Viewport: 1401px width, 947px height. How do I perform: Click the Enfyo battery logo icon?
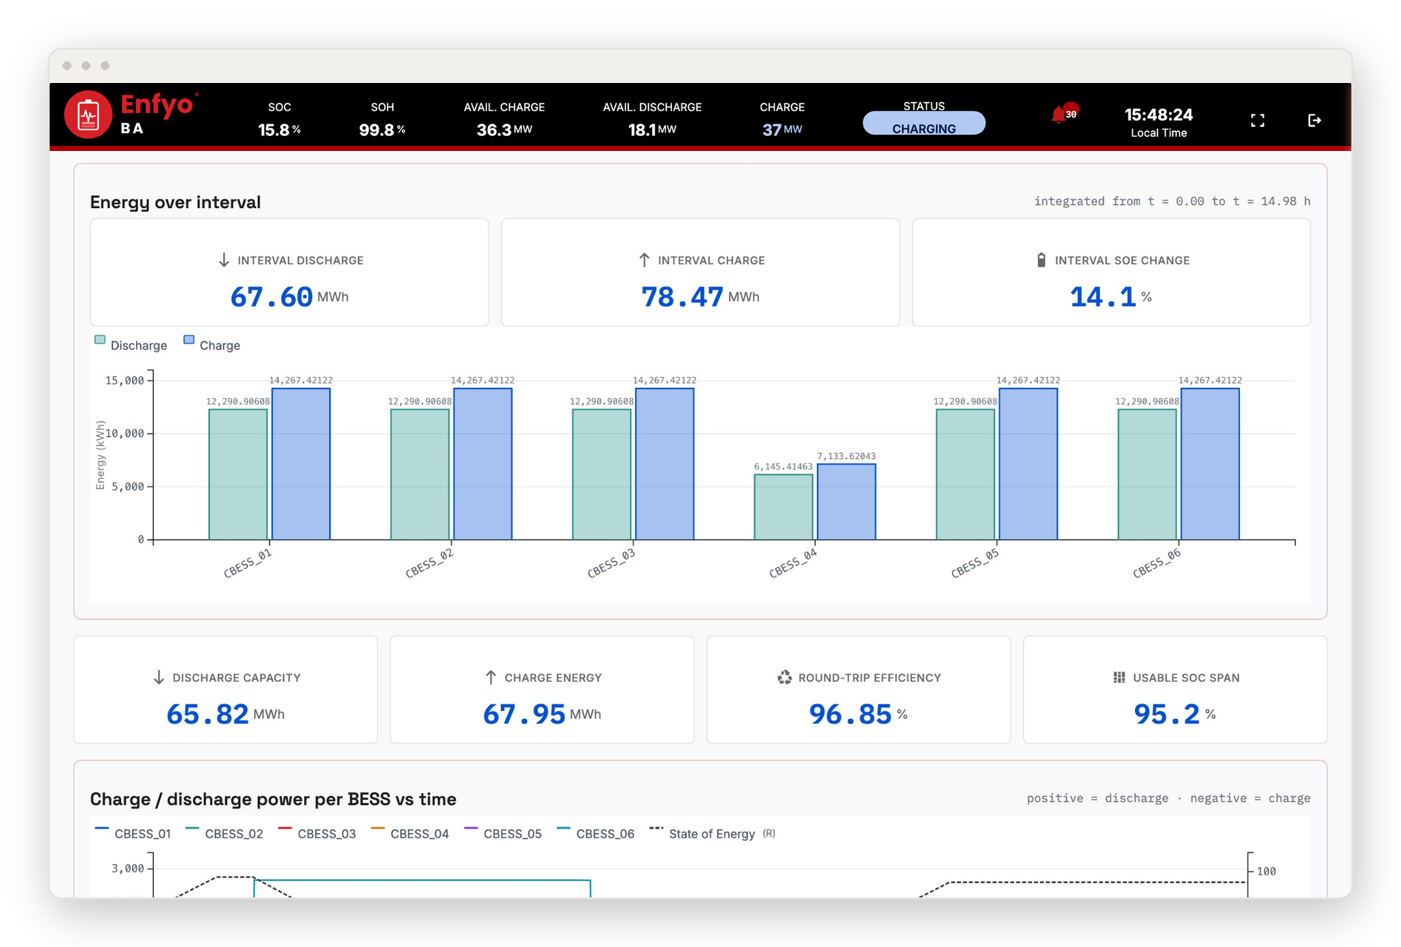pos(88,115)
